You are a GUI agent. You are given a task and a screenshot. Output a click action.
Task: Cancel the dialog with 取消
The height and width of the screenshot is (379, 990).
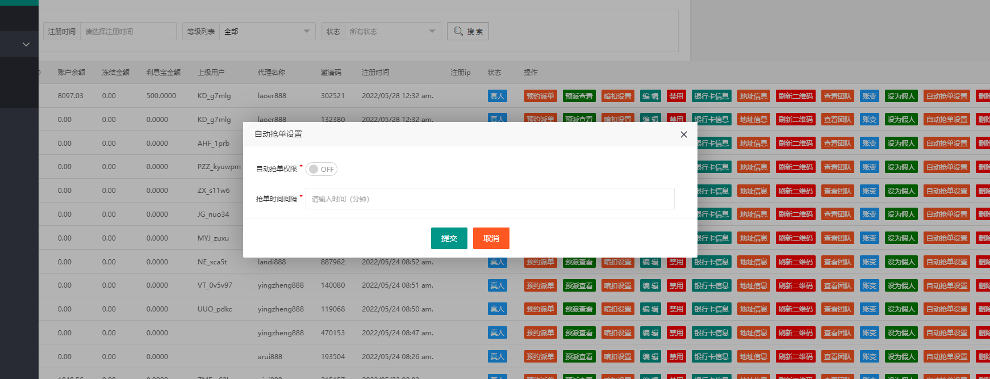(491, 238)
